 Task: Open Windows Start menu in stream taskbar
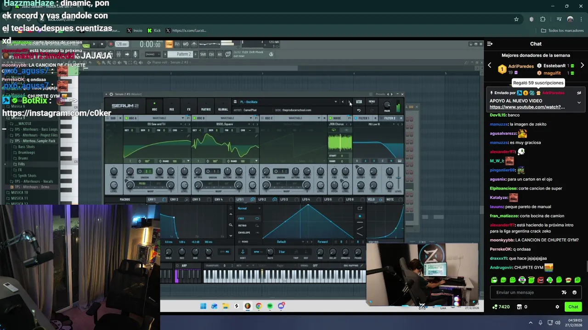[203, 306]
